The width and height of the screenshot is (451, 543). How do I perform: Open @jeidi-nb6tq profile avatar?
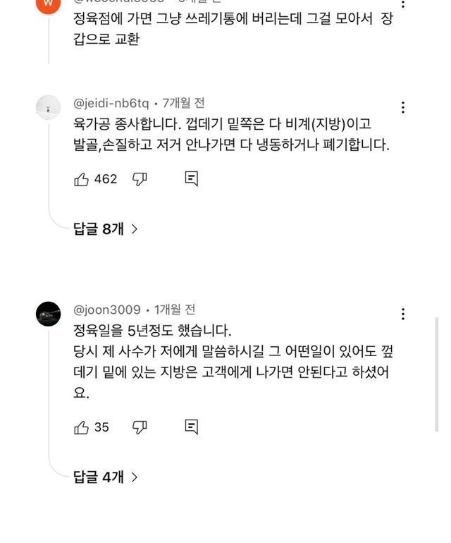pos(48,107)
